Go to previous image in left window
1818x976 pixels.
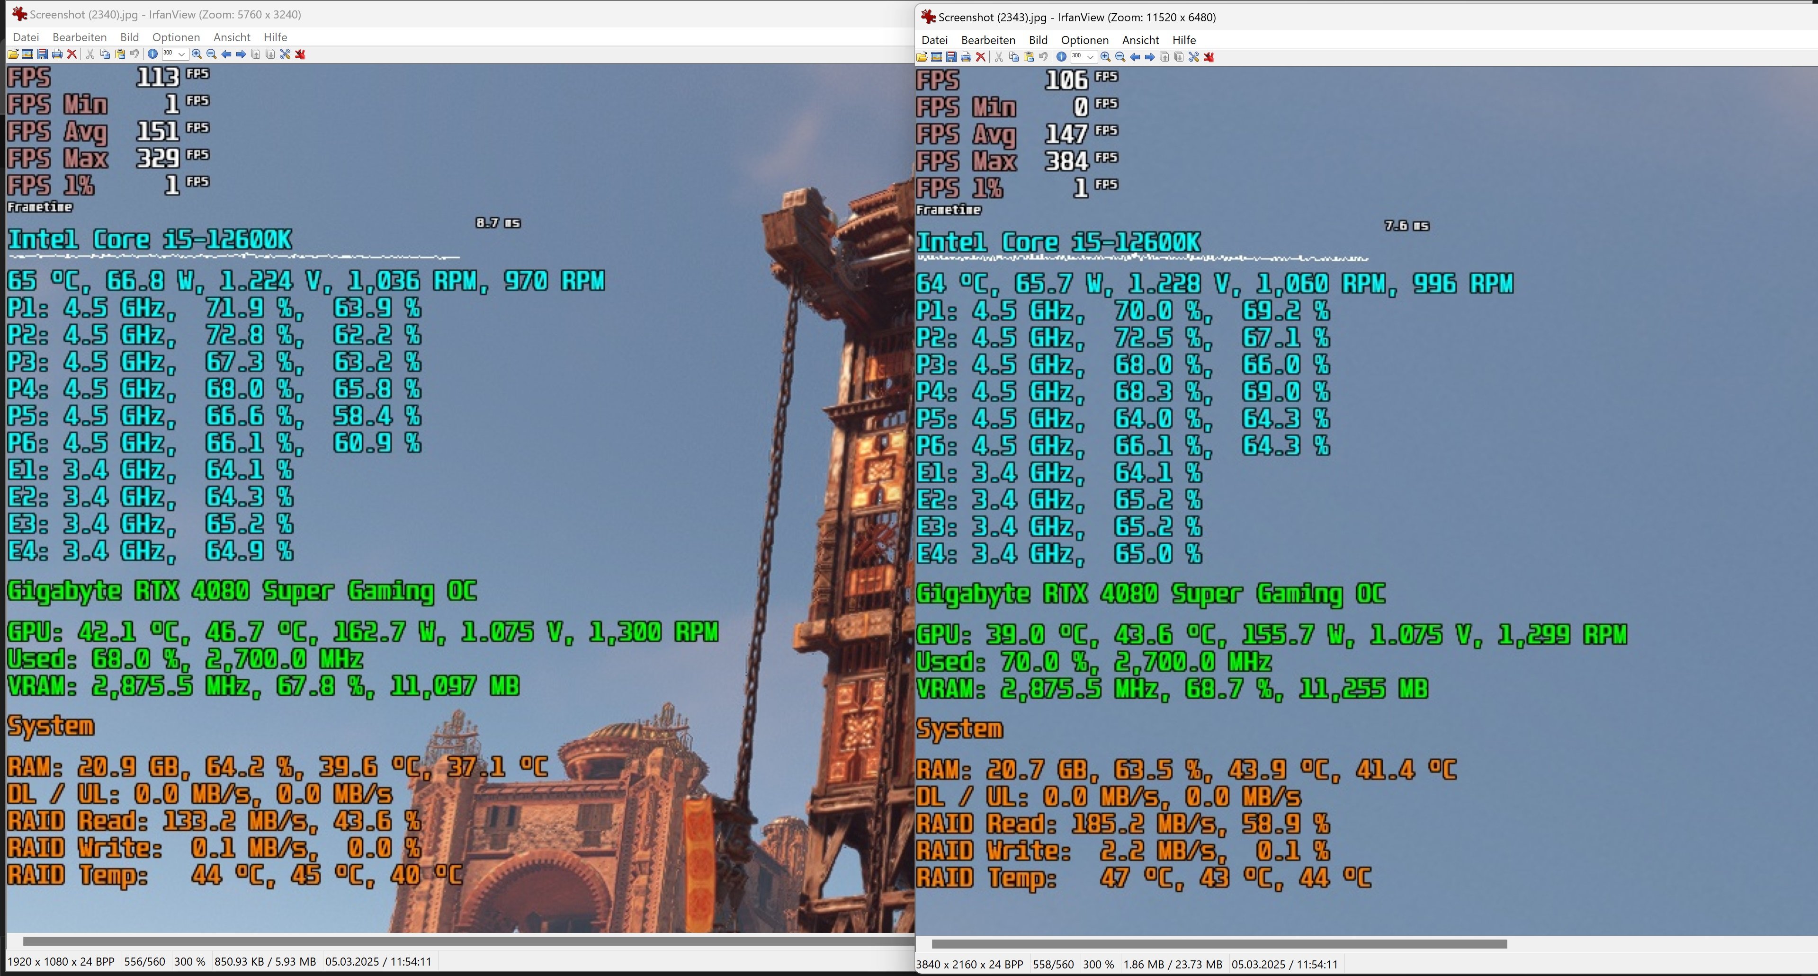pos(226,54)
